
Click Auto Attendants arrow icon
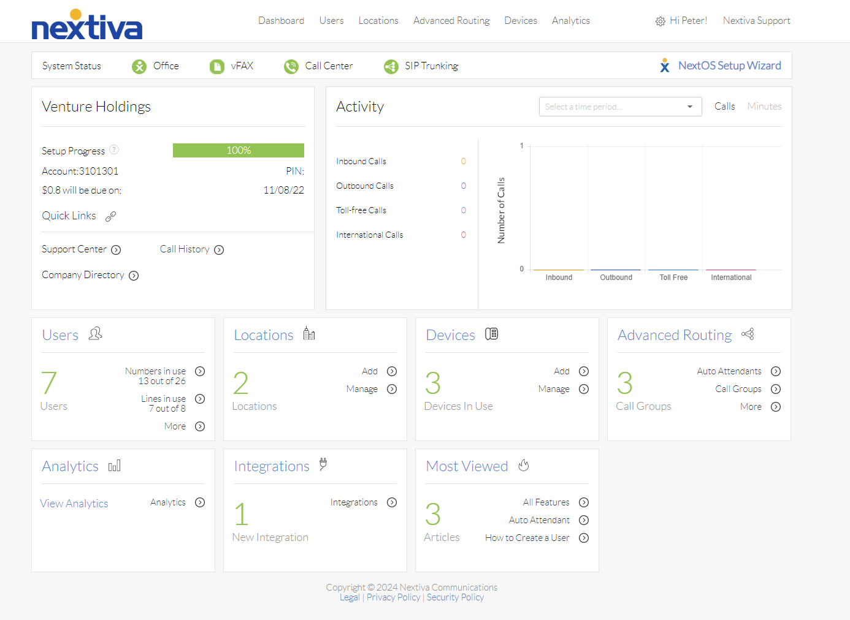[776, 371]
